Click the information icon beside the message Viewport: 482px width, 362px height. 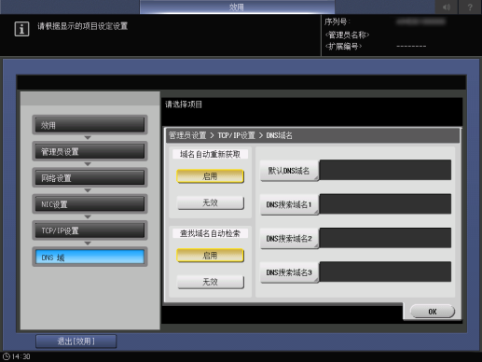coord(21,29)
